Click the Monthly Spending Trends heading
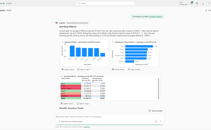The height and width of the screenshot is (130, 211). coord(71,108)
